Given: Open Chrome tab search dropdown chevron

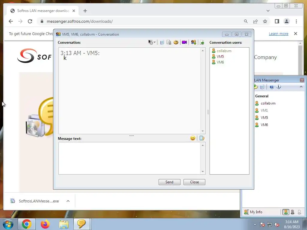Looking at the screenshot, I should pos(268,11).
